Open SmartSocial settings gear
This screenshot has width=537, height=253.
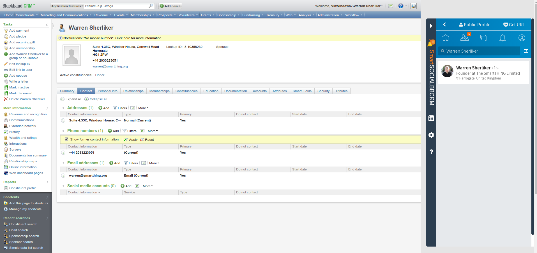coord(431,135)
